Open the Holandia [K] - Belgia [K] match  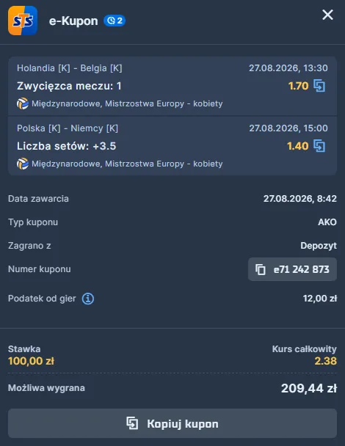[70, 68]
